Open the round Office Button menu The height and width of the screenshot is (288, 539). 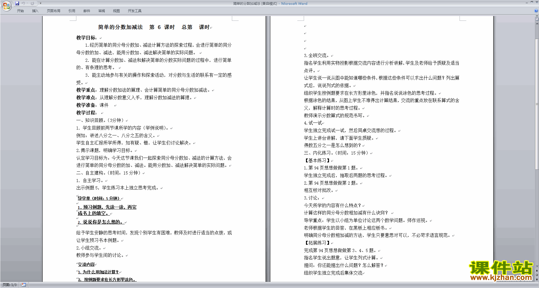(x=6, y=6)
